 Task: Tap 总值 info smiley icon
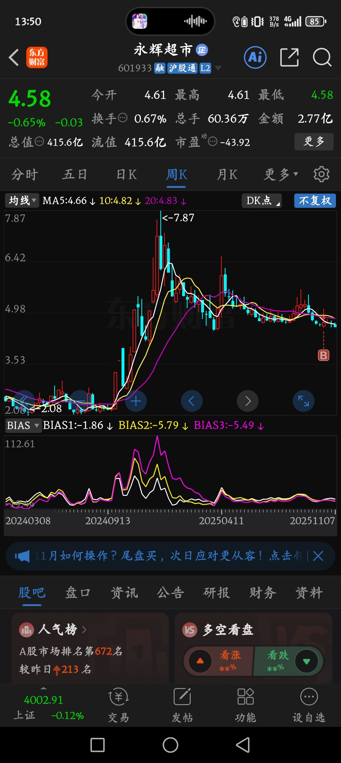(39, 141)
